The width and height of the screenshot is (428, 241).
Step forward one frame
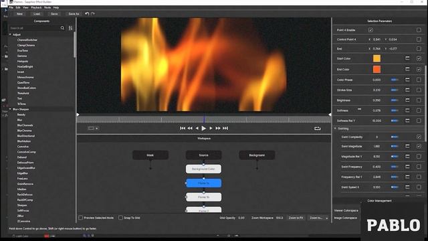click(211, 128)
